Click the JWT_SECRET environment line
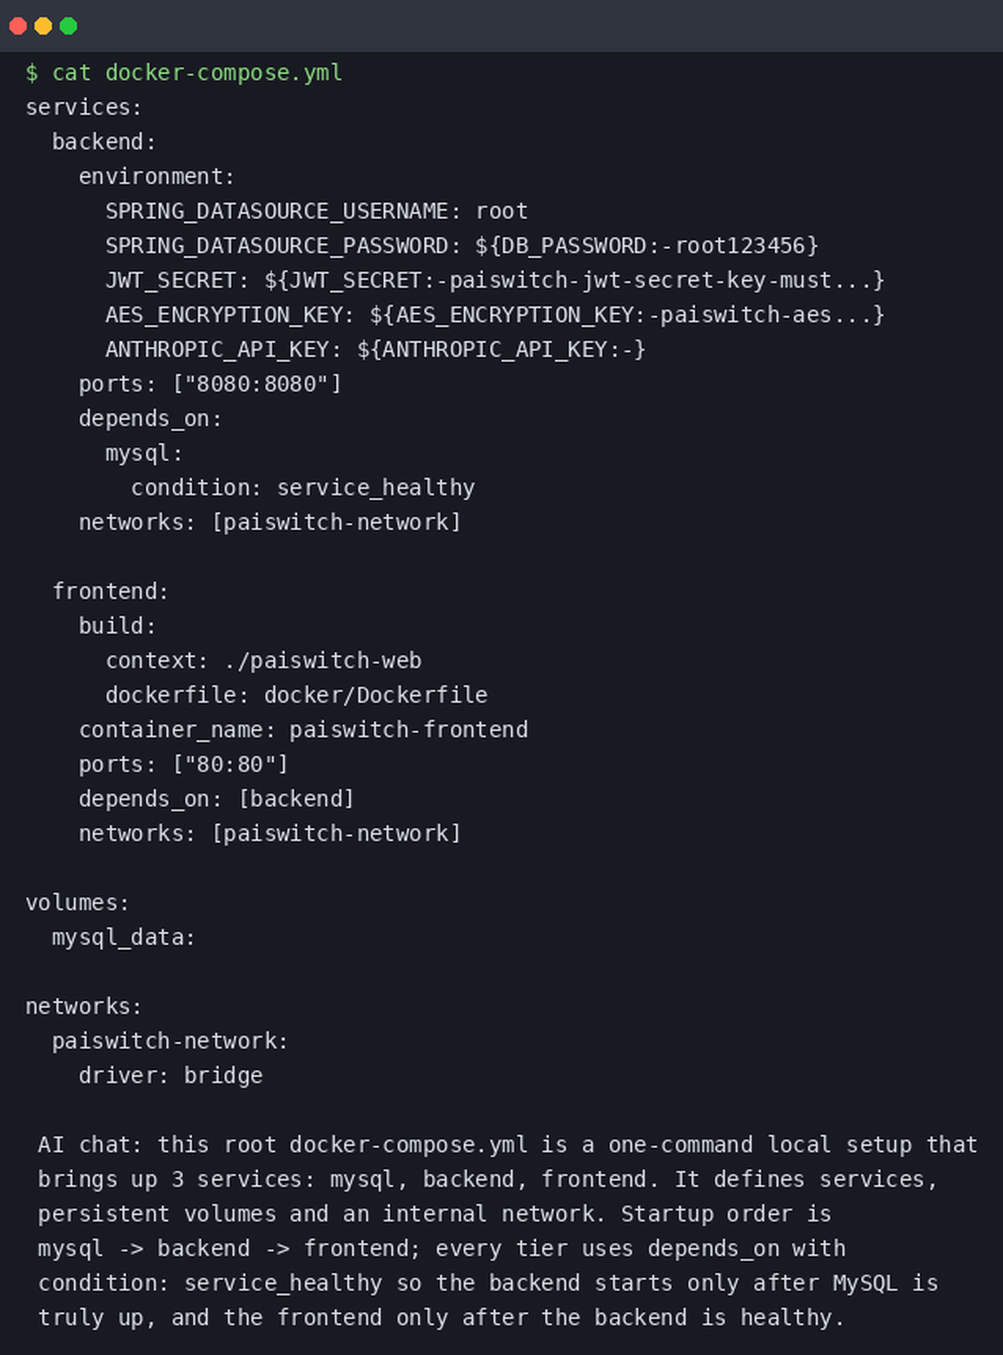Viewport: 1003px width, 1355px height. (x=494, y=280)
